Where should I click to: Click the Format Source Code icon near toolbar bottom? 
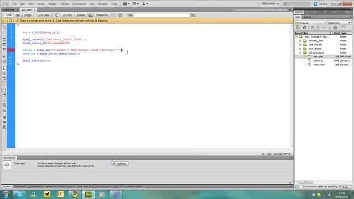tap(4, 127)
